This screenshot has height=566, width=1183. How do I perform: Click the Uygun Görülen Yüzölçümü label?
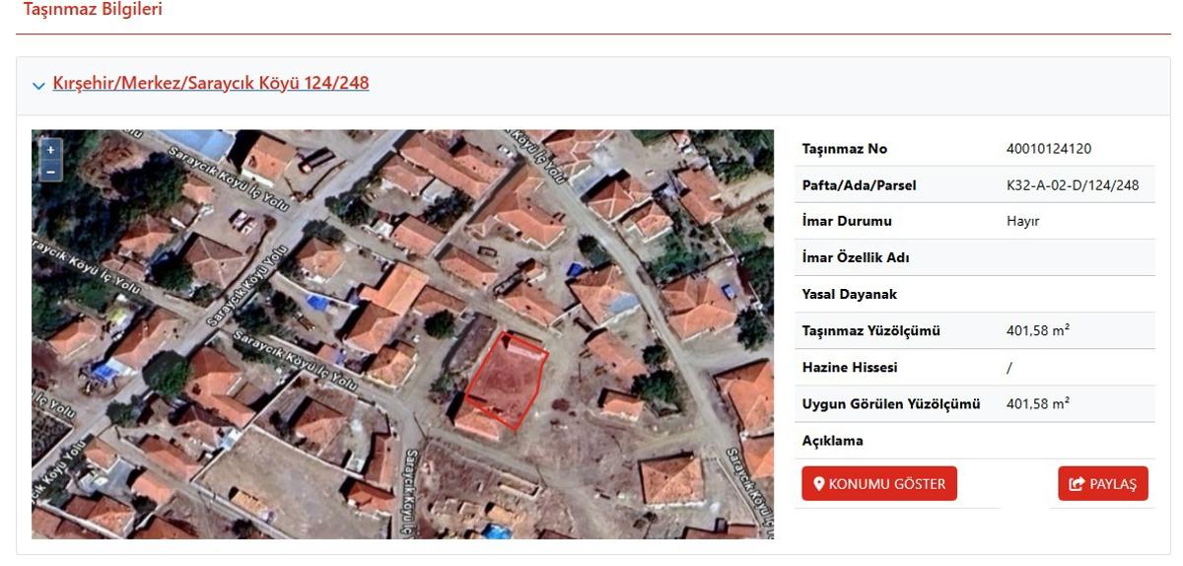[x=891, y=403]
